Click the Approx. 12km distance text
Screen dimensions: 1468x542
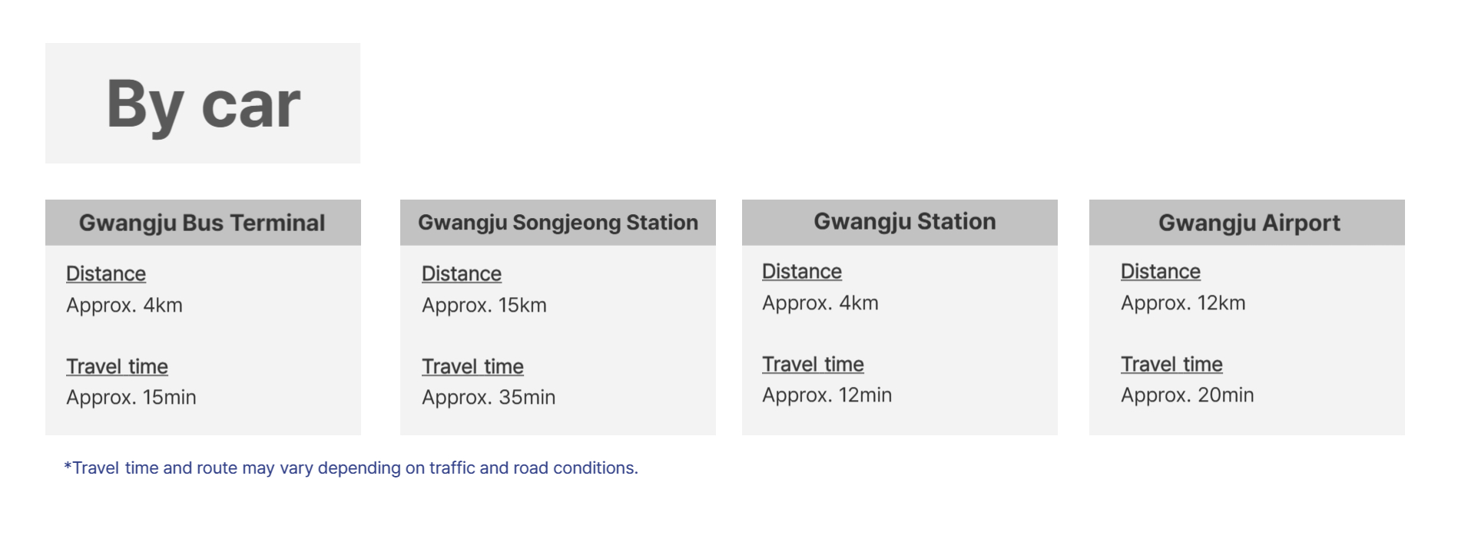coord(1183,303)
